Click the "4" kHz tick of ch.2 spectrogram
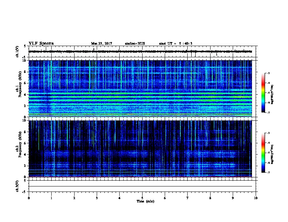Viewport: 288px width, 222px height. (x=25, y=155)
